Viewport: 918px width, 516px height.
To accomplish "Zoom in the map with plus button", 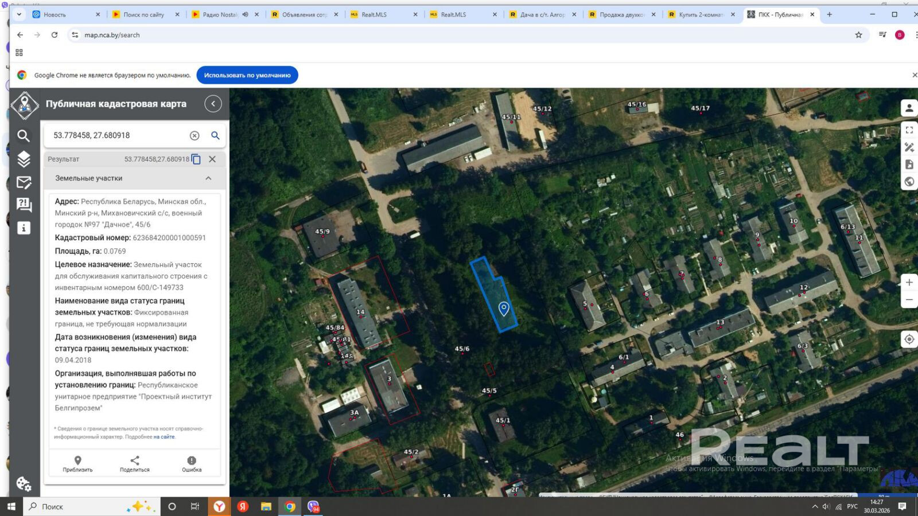I will pos(909,283).
